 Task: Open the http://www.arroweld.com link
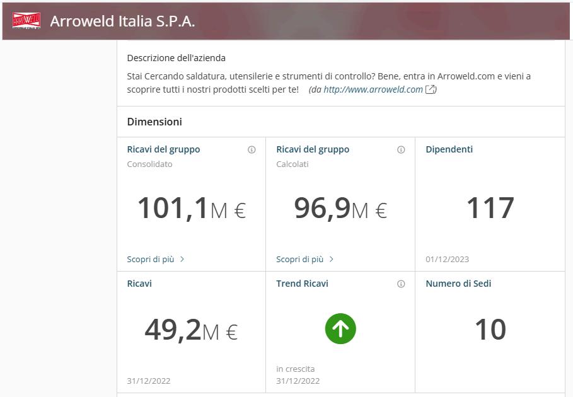373,89
